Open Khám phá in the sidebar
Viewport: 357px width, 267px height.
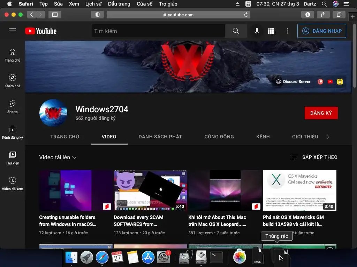[13, 81]
